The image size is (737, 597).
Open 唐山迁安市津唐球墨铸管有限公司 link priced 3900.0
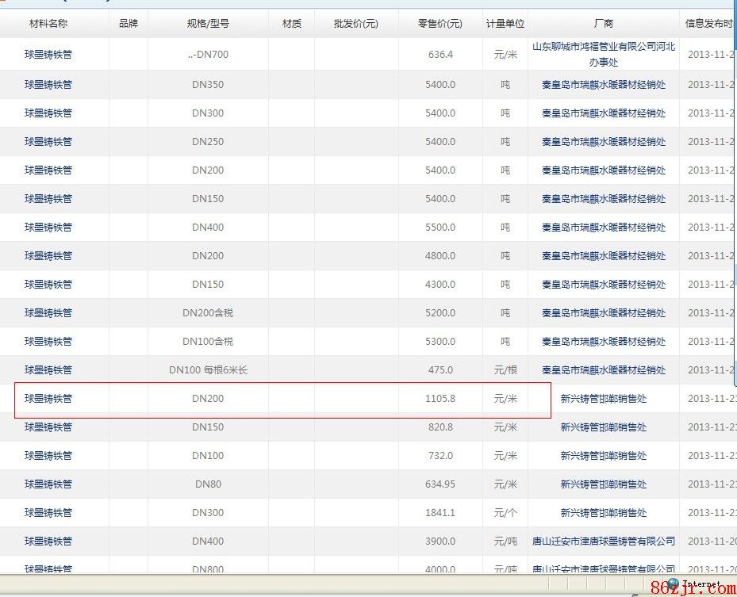click(x=603, y=542)
